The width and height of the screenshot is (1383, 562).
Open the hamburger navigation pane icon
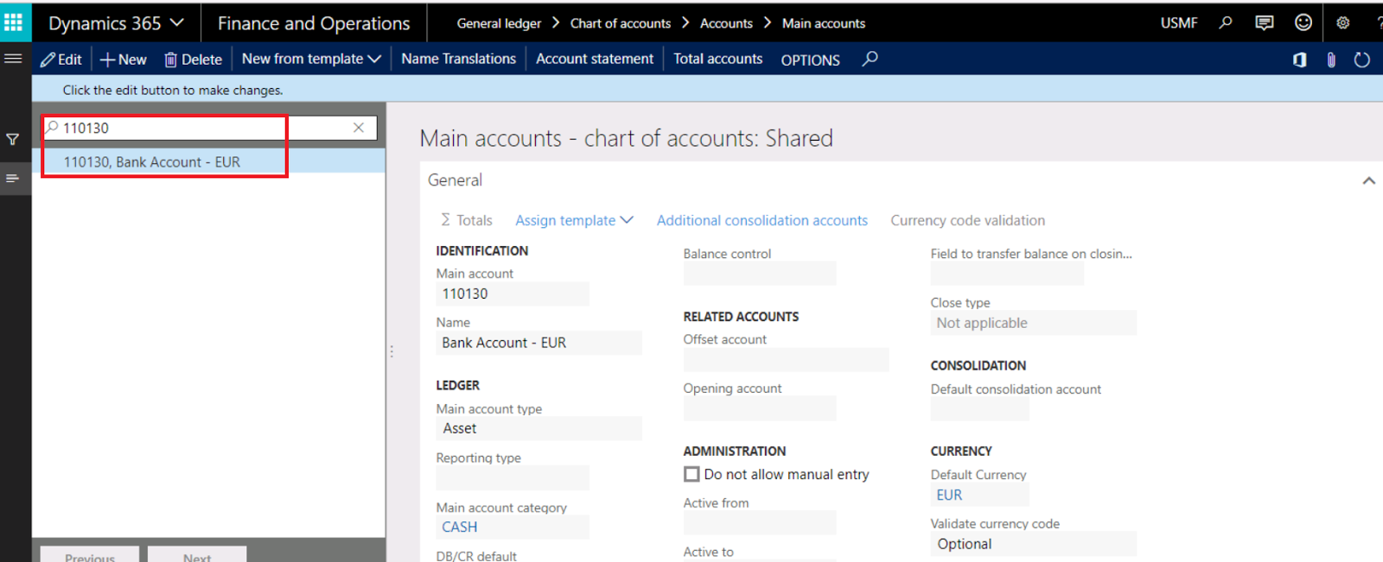pyautogui.click(x=13, y=59)
